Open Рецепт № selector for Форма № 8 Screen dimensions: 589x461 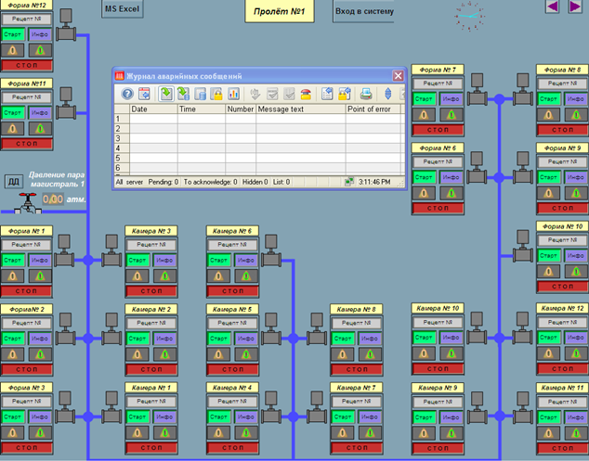(x=562, y=83)
